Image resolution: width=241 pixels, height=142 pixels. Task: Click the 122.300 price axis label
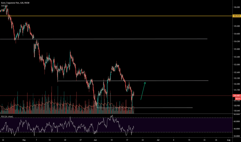click(x=237, y=78)
